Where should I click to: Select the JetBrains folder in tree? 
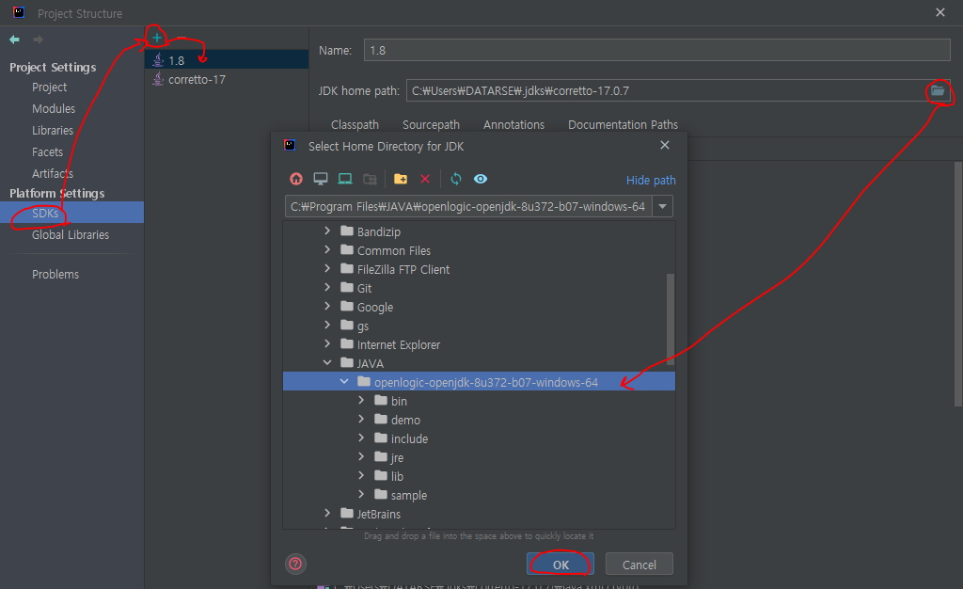click(x=378, y=514)
